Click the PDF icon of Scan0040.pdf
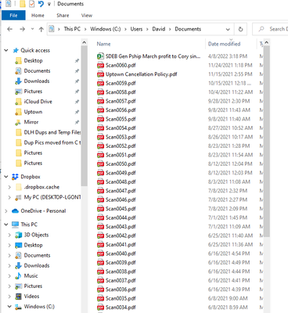 100,254
